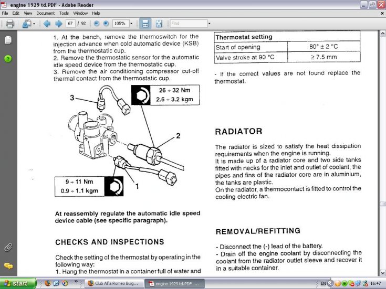
Task: Click the Windows Start button
Action: [18, 283]
